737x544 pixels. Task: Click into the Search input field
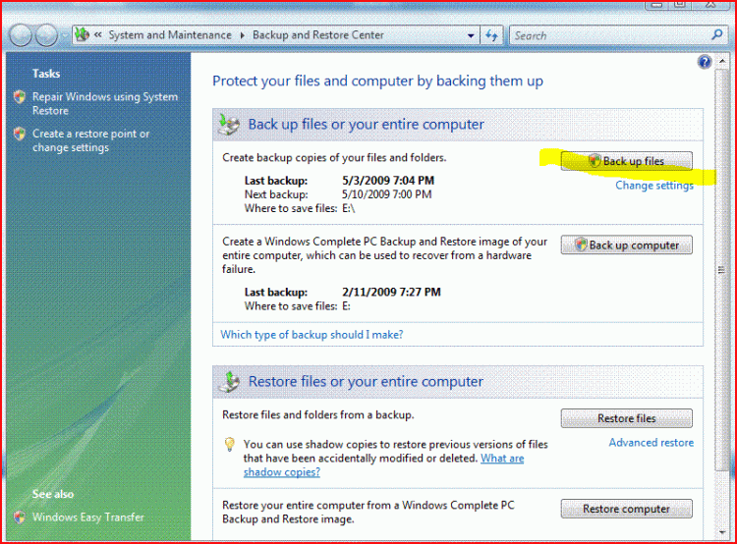609,35
